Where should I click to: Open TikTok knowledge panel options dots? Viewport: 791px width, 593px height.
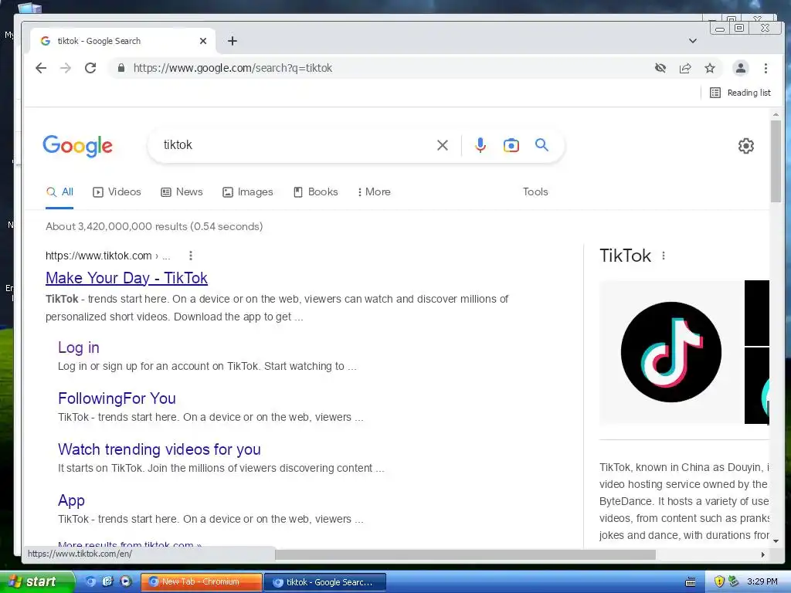pos(664,256)
